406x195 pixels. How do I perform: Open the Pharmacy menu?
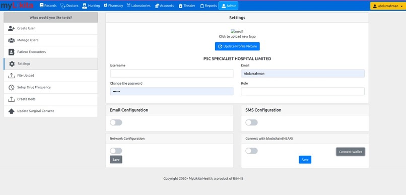pos(113,6)
